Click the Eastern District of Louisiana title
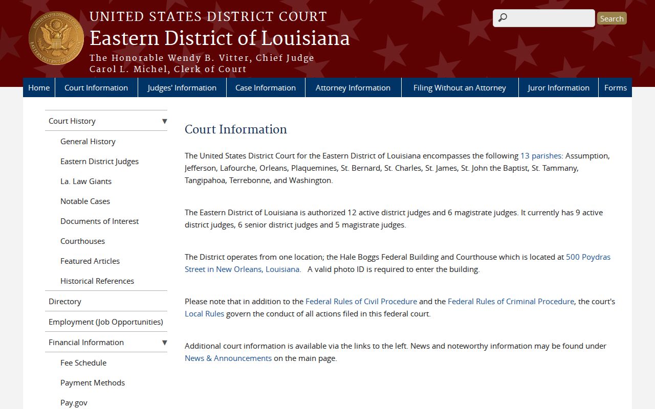The width and height of the screenshot is (655, 409). point(220,38)
